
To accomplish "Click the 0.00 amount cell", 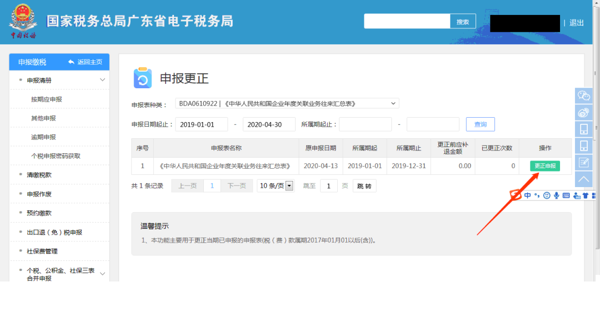I will 453,166.
